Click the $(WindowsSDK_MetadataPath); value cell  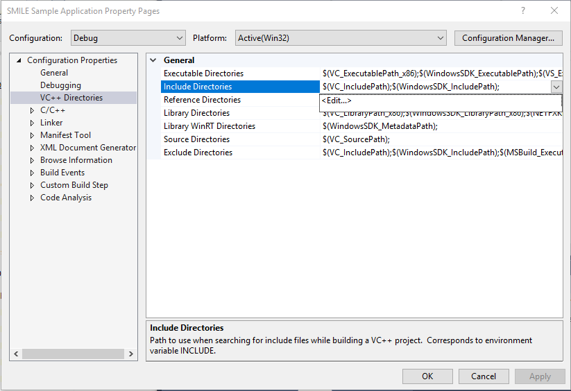(441, 126)
